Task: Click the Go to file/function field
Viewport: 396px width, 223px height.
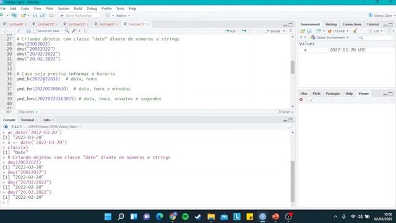Action: tap(79, 15)
